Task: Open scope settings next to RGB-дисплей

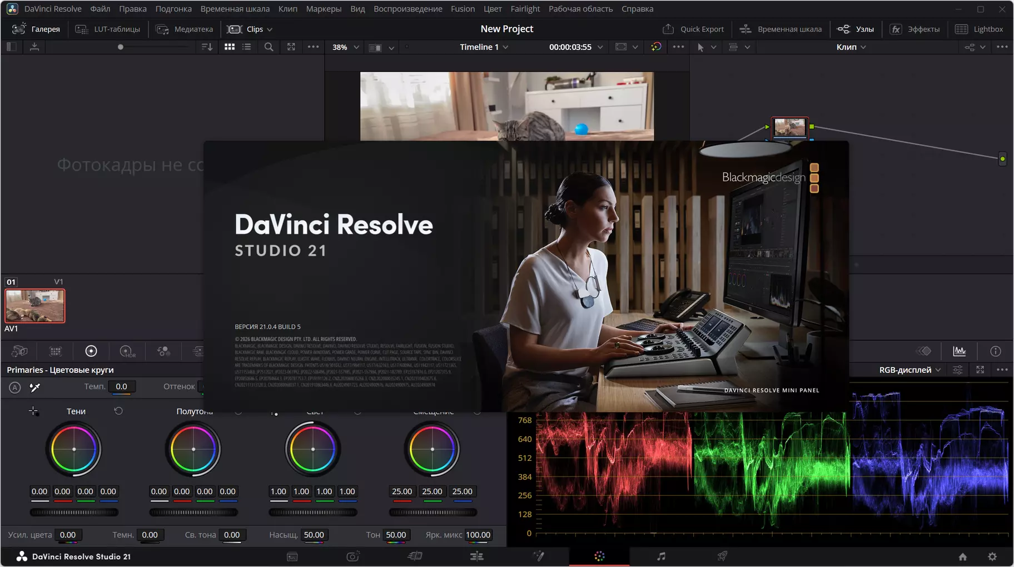Action: click(958, 370)
